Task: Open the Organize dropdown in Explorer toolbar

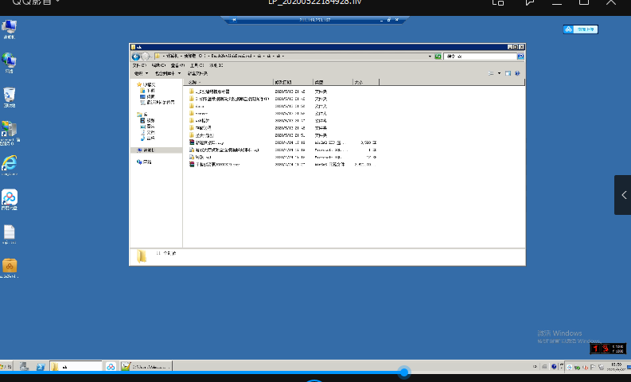Action: coord(141,73)
